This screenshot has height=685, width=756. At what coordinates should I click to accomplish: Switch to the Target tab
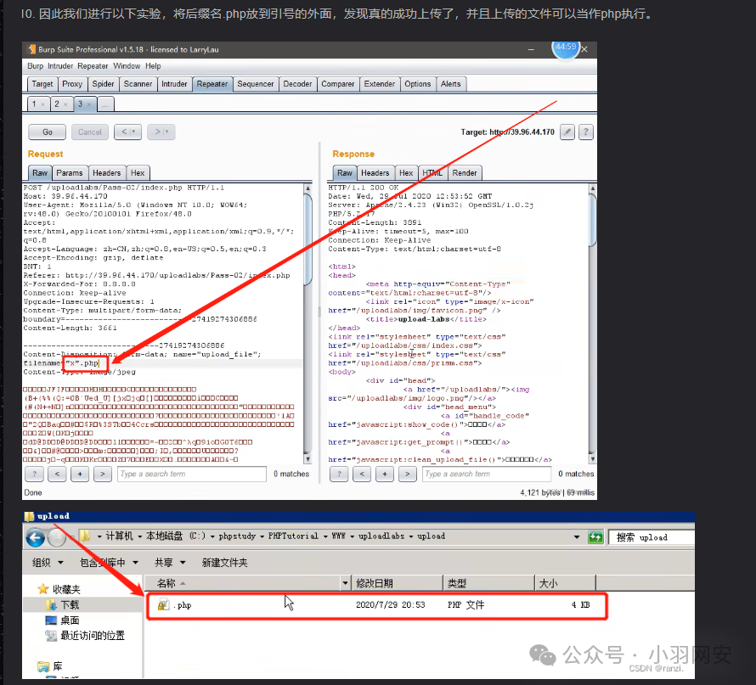pyautogui.click(x=42, y=84)
